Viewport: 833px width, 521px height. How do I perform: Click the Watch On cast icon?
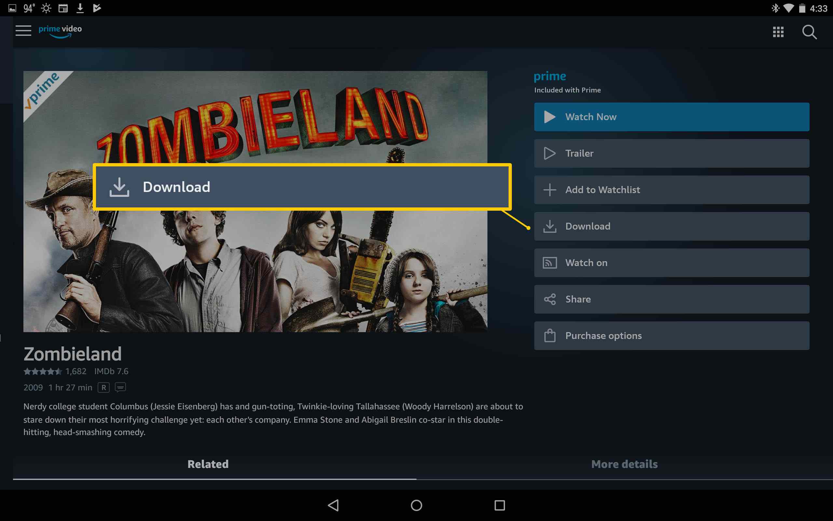[549, 262]
